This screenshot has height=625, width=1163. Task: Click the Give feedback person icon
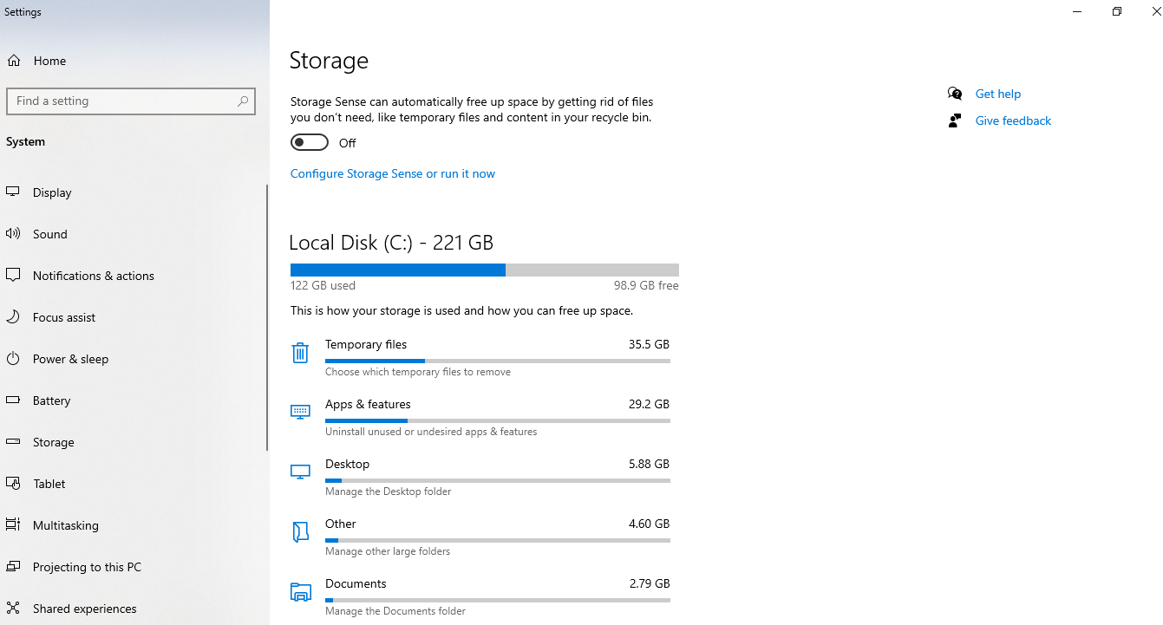pos(955,120)
